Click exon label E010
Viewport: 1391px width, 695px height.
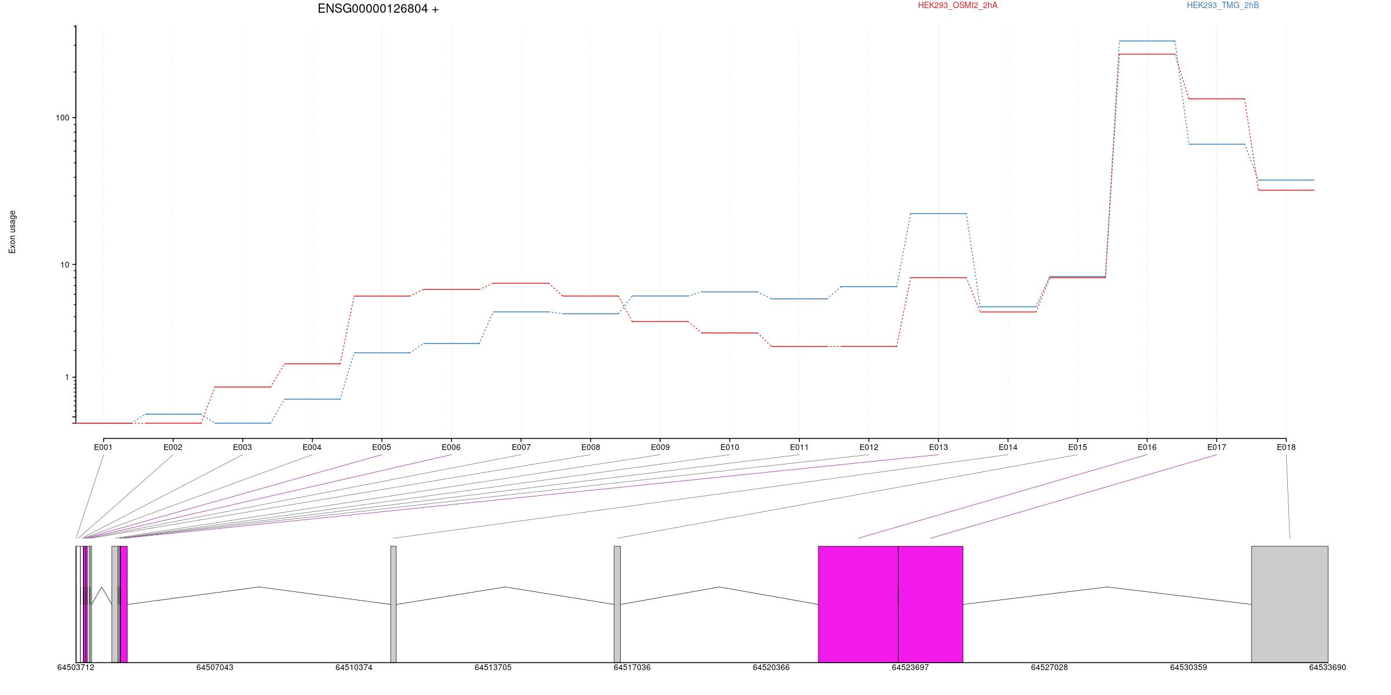pyautogui.click(x=730, y=447)
